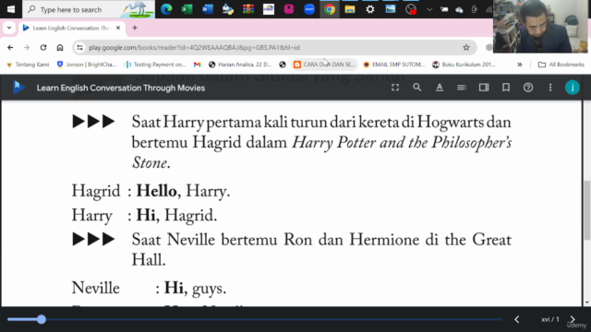This screenshot has height=332, width=591.
Task: Reload the current page
Action: pyautogui.click(x=43, y=47)
